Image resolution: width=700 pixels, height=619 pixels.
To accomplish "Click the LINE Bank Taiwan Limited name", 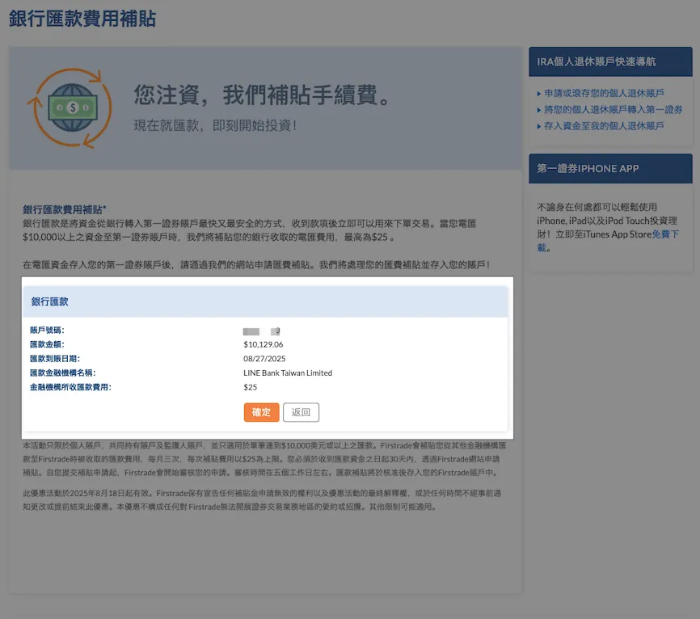I will click(288, 373).
